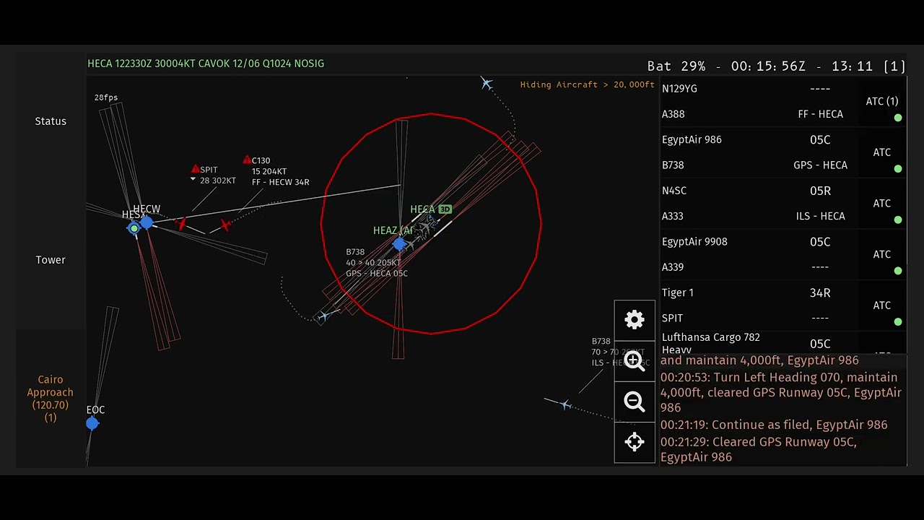
Task: Select the red SPIT aircraft icon
Action: pos(182,224)
